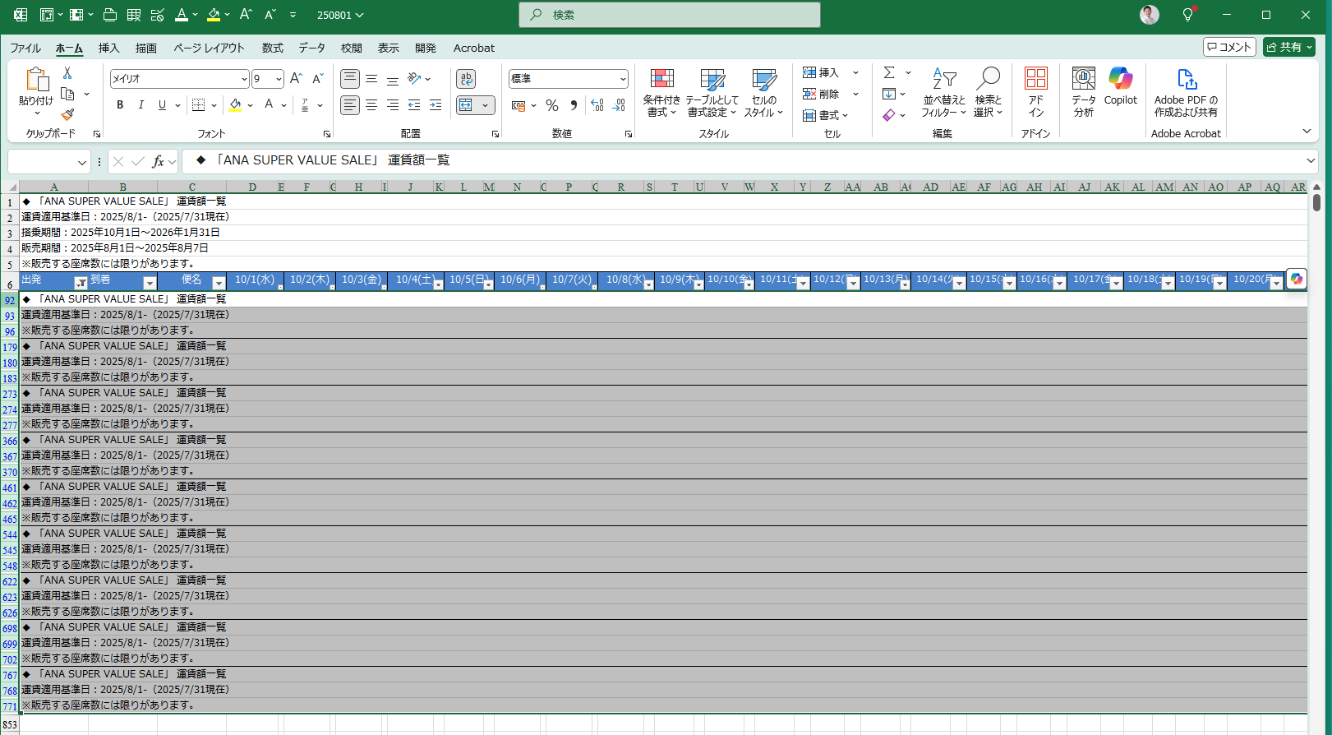Open Format as Table (テーブルとして書式設定)
Image resolution: width=1332 pixels, height=735 pixels.
point(712,92)
